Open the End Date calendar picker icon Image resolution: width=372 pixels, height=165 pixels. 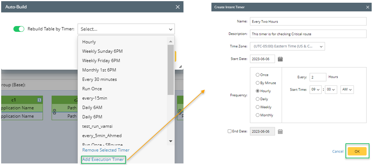click(x=280, y=131)
